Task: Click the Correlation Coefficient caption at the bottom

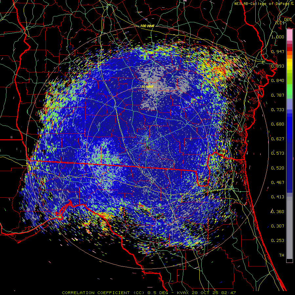Action: tap(148, 293)
